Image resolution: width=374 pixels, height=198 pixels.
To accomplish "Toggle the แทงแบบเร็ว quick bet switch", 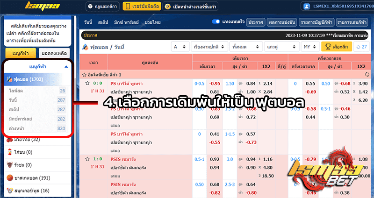I will tap(216, 21).
